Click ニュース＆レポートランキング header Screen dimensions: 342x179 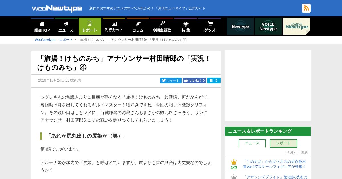268,131
